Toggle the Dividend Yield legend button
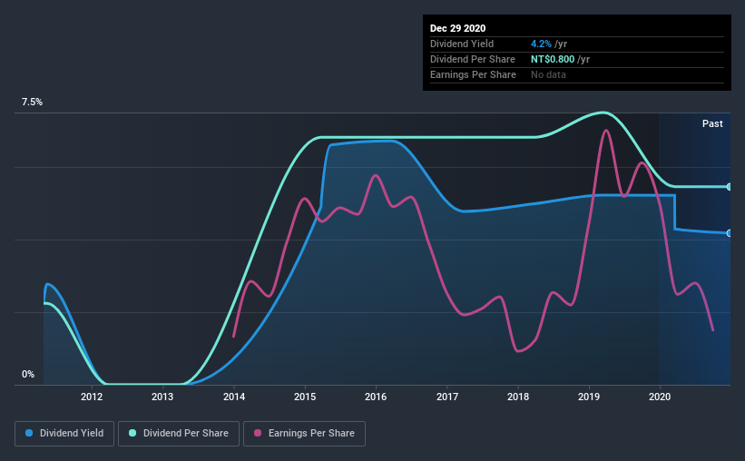Screen dimensions: 745x461 [64, 434]
